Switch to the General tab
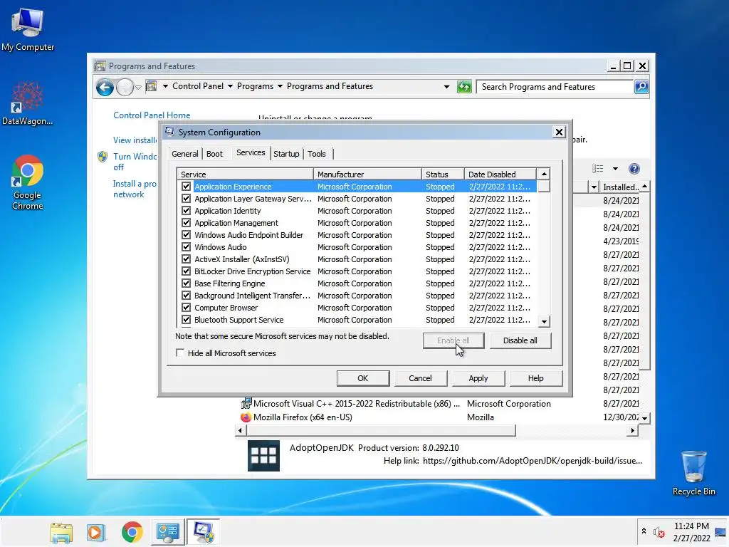The width and height of the screenshot is (729, 547). [x=184, y=154]
